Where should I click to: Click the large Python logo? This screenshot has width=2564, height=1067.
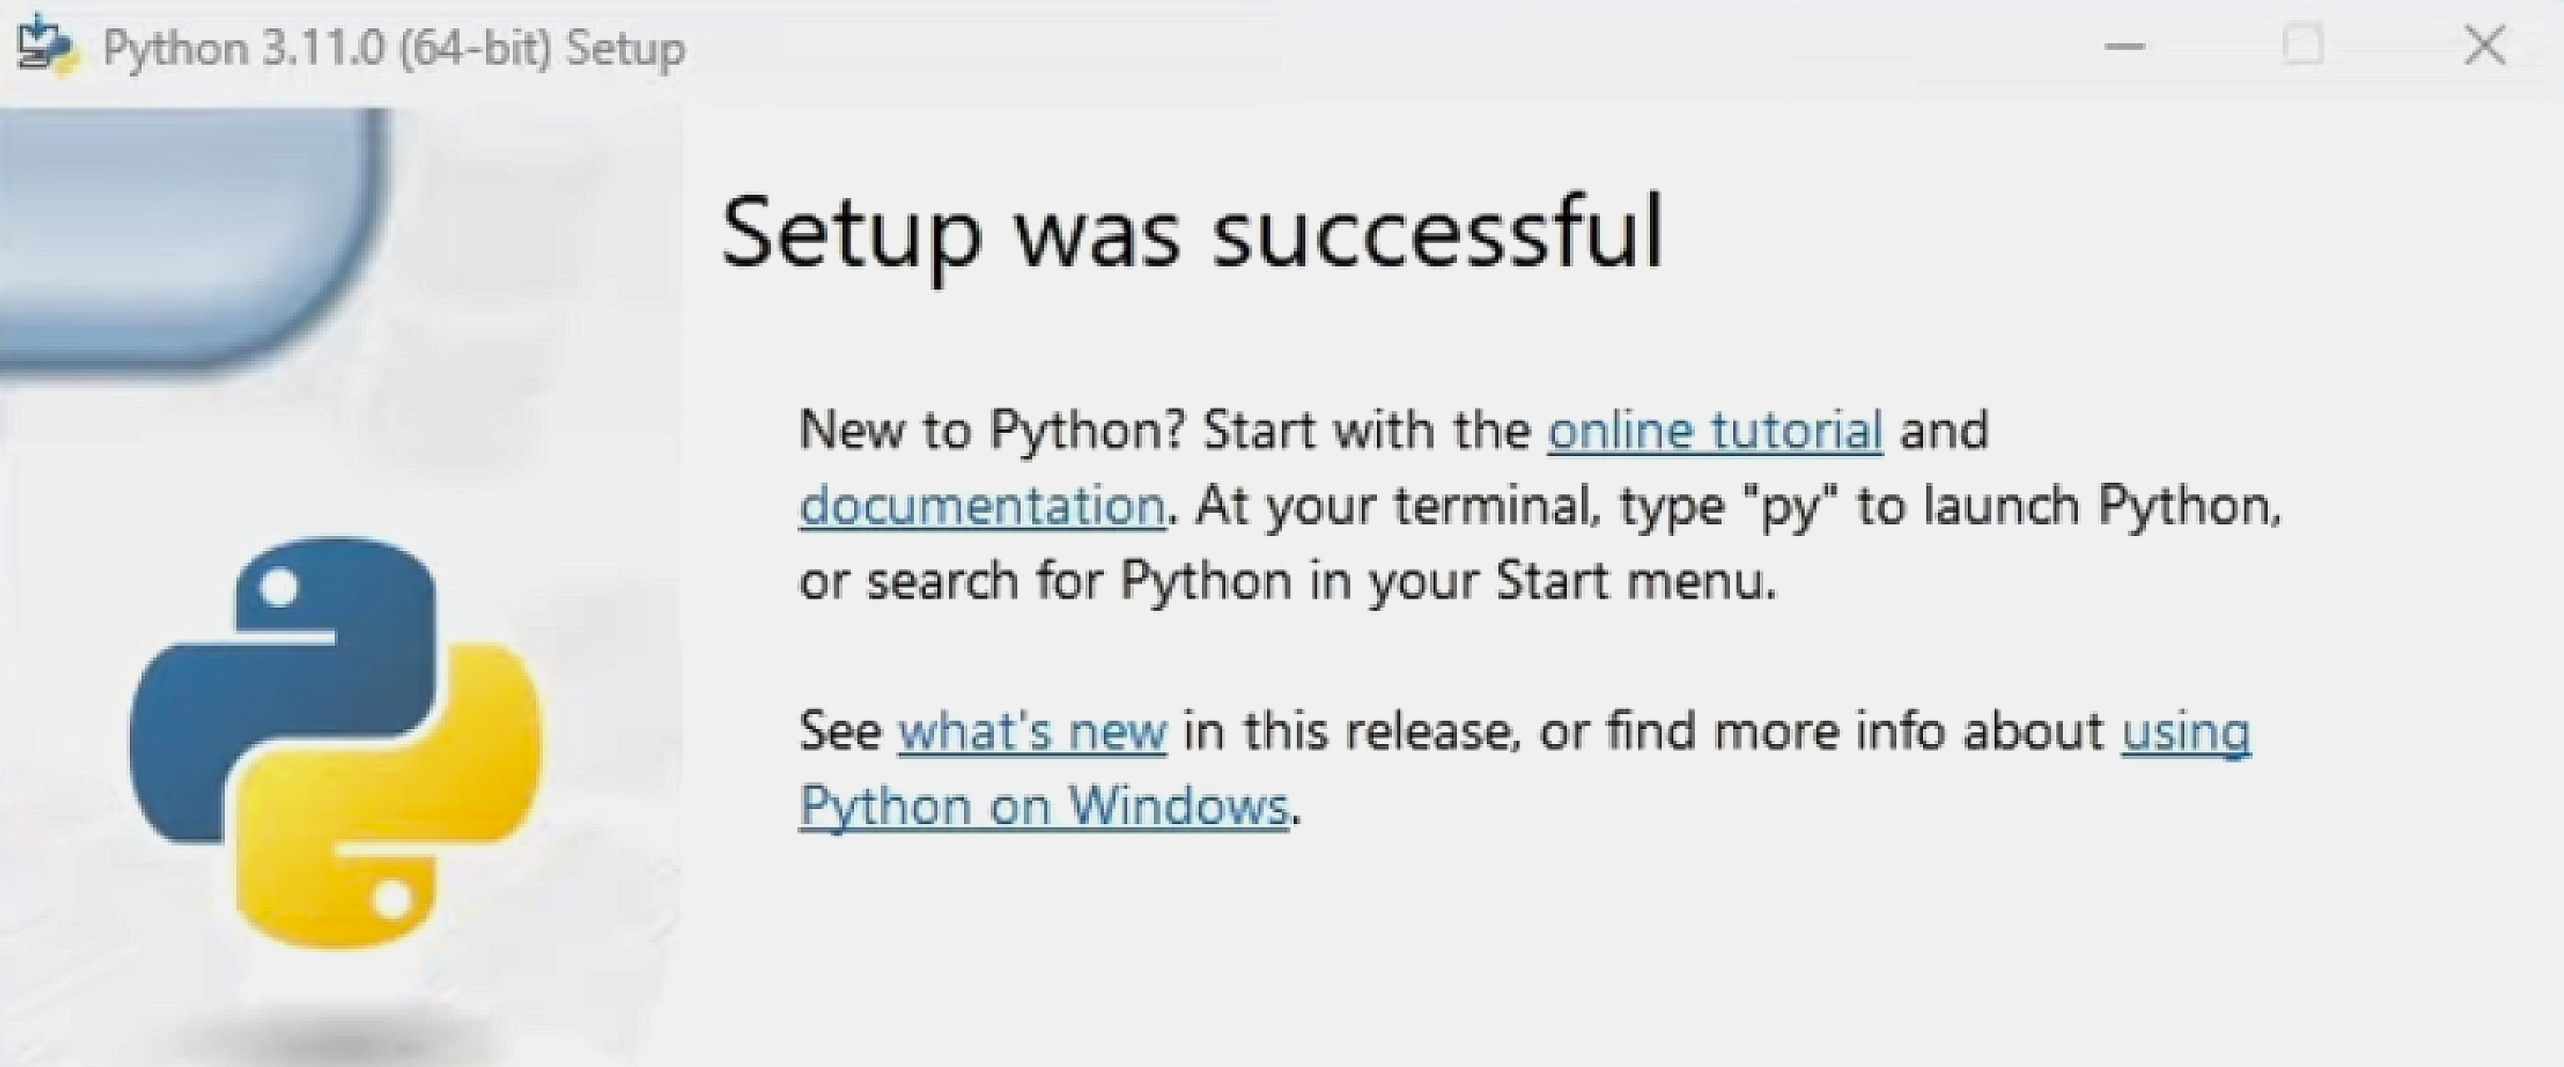pyautogui.click(x=337, y=742)
